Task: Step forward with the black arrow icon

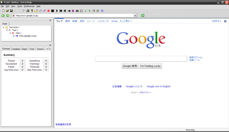Action: tap(69, 11)
